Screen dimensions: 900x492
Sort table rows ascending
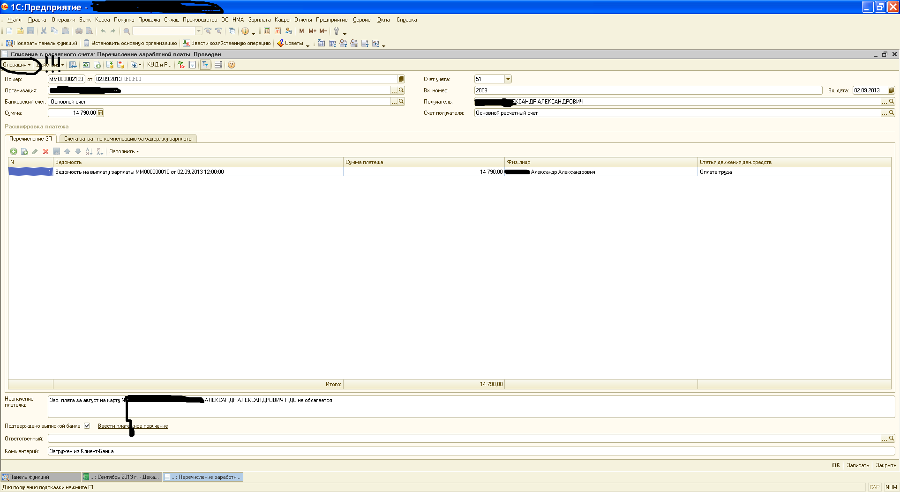tap(89, 151)
